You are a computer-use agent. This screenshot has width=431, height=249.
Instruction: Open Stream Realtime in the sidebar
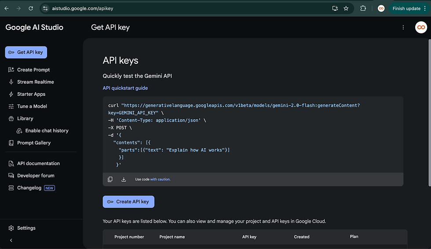click(x=36, y=82)
